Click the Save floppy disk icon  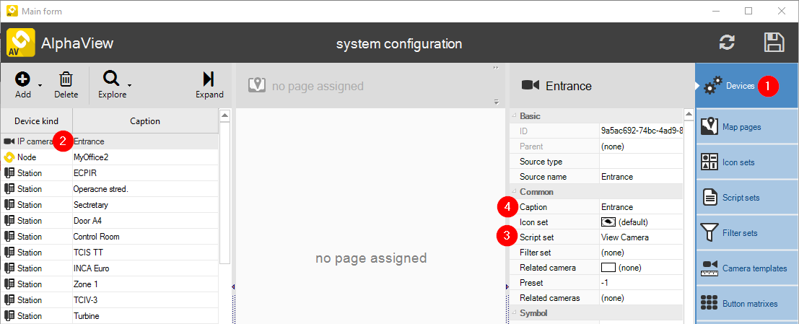coord(774,43)
